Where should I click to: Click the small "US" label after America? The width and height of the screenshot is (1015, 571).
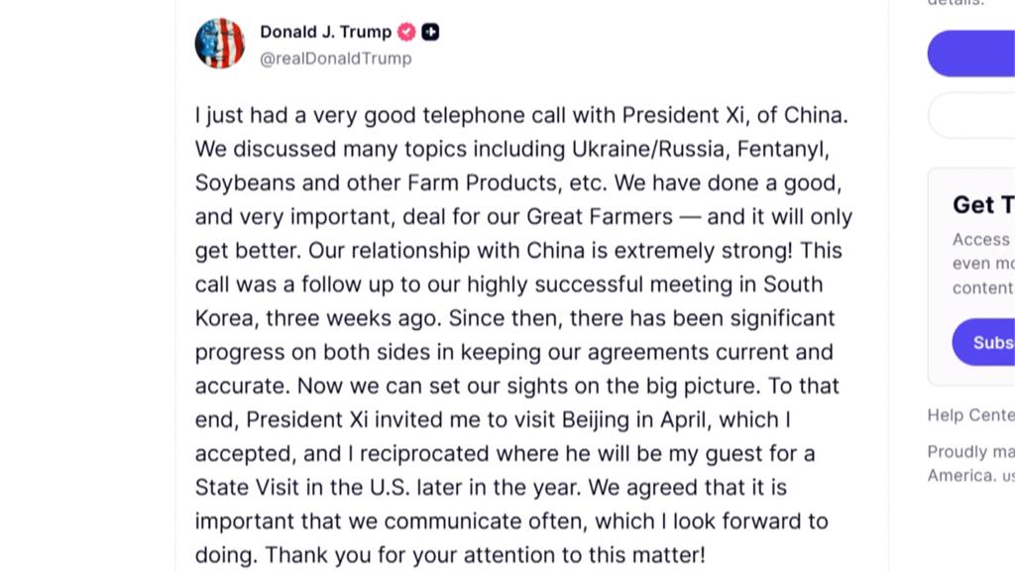click(x=1007, y=478)
